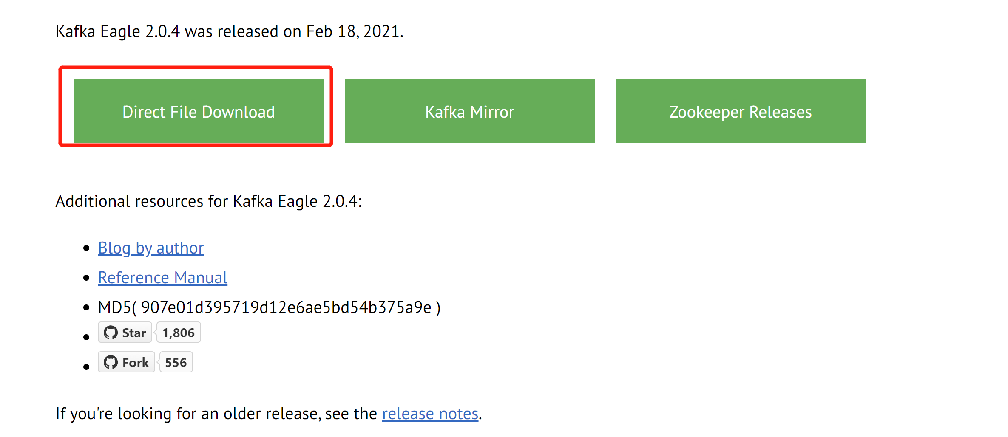Follow the release notes link
This screenshot has height=437, width=1008.
[x=430, y=414]
